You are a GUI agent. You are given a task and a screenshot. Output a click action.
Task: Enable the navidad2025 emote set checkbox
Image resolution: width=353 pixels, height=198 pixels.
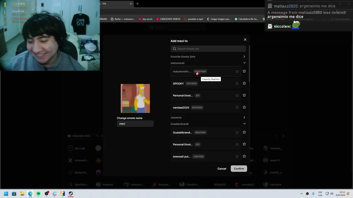tap(237, 108)
